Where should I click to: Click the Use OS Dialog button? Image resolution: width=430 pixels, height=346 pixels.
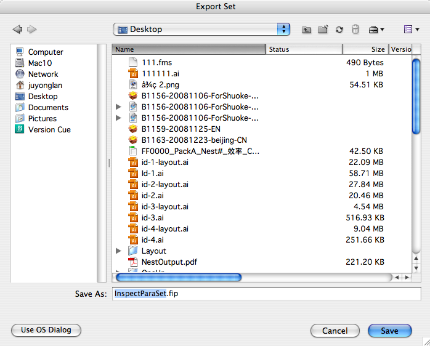point(46,330)
